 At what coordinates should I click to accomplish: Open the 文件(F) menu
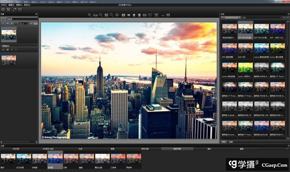[4, 5]
